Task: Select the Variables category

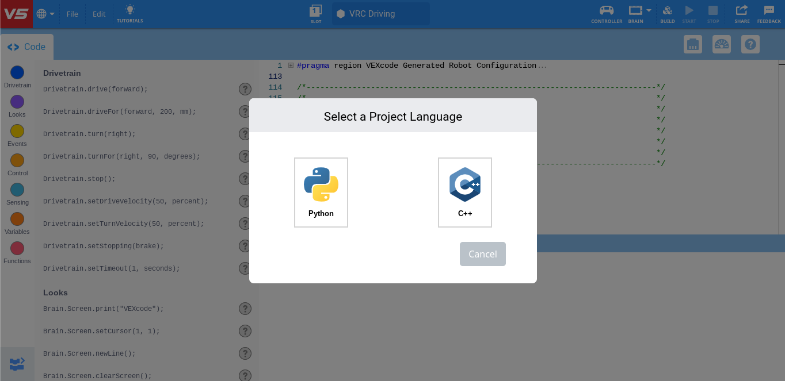Action: (x=17, y=224)
